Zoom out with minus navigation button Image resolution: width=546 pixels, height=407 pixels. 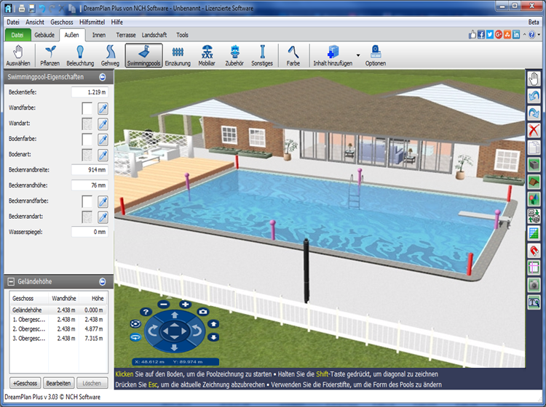point(163,305)
